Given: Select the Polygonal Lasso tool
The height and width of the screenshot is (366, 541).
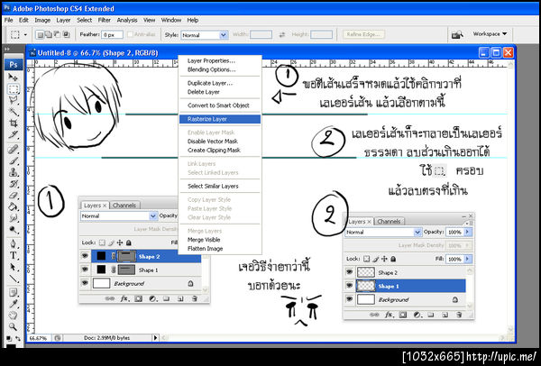Looking at the screenshot, I should [x=14, y=100].
